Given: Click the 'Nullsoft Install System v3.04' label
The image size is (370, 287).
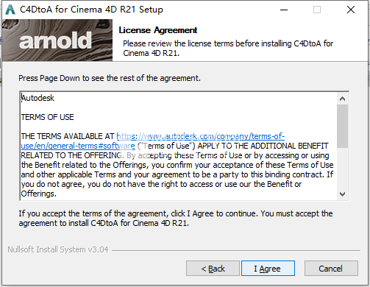Looking at the screenshot, I should [x=58, y=249].
